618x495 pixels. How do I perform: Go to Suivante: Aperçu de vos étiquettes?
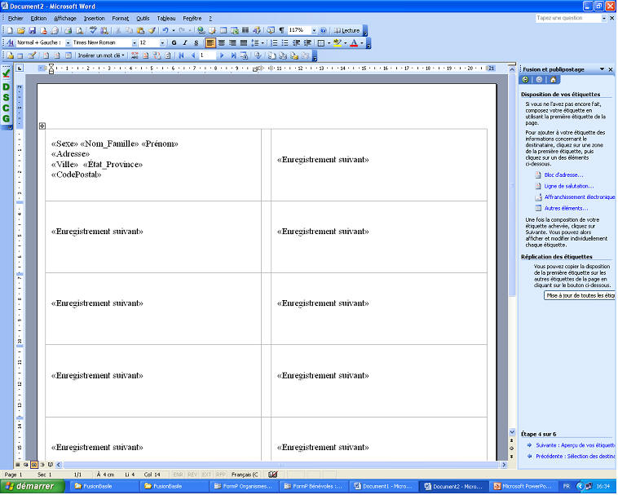click(x=575, y=445)
